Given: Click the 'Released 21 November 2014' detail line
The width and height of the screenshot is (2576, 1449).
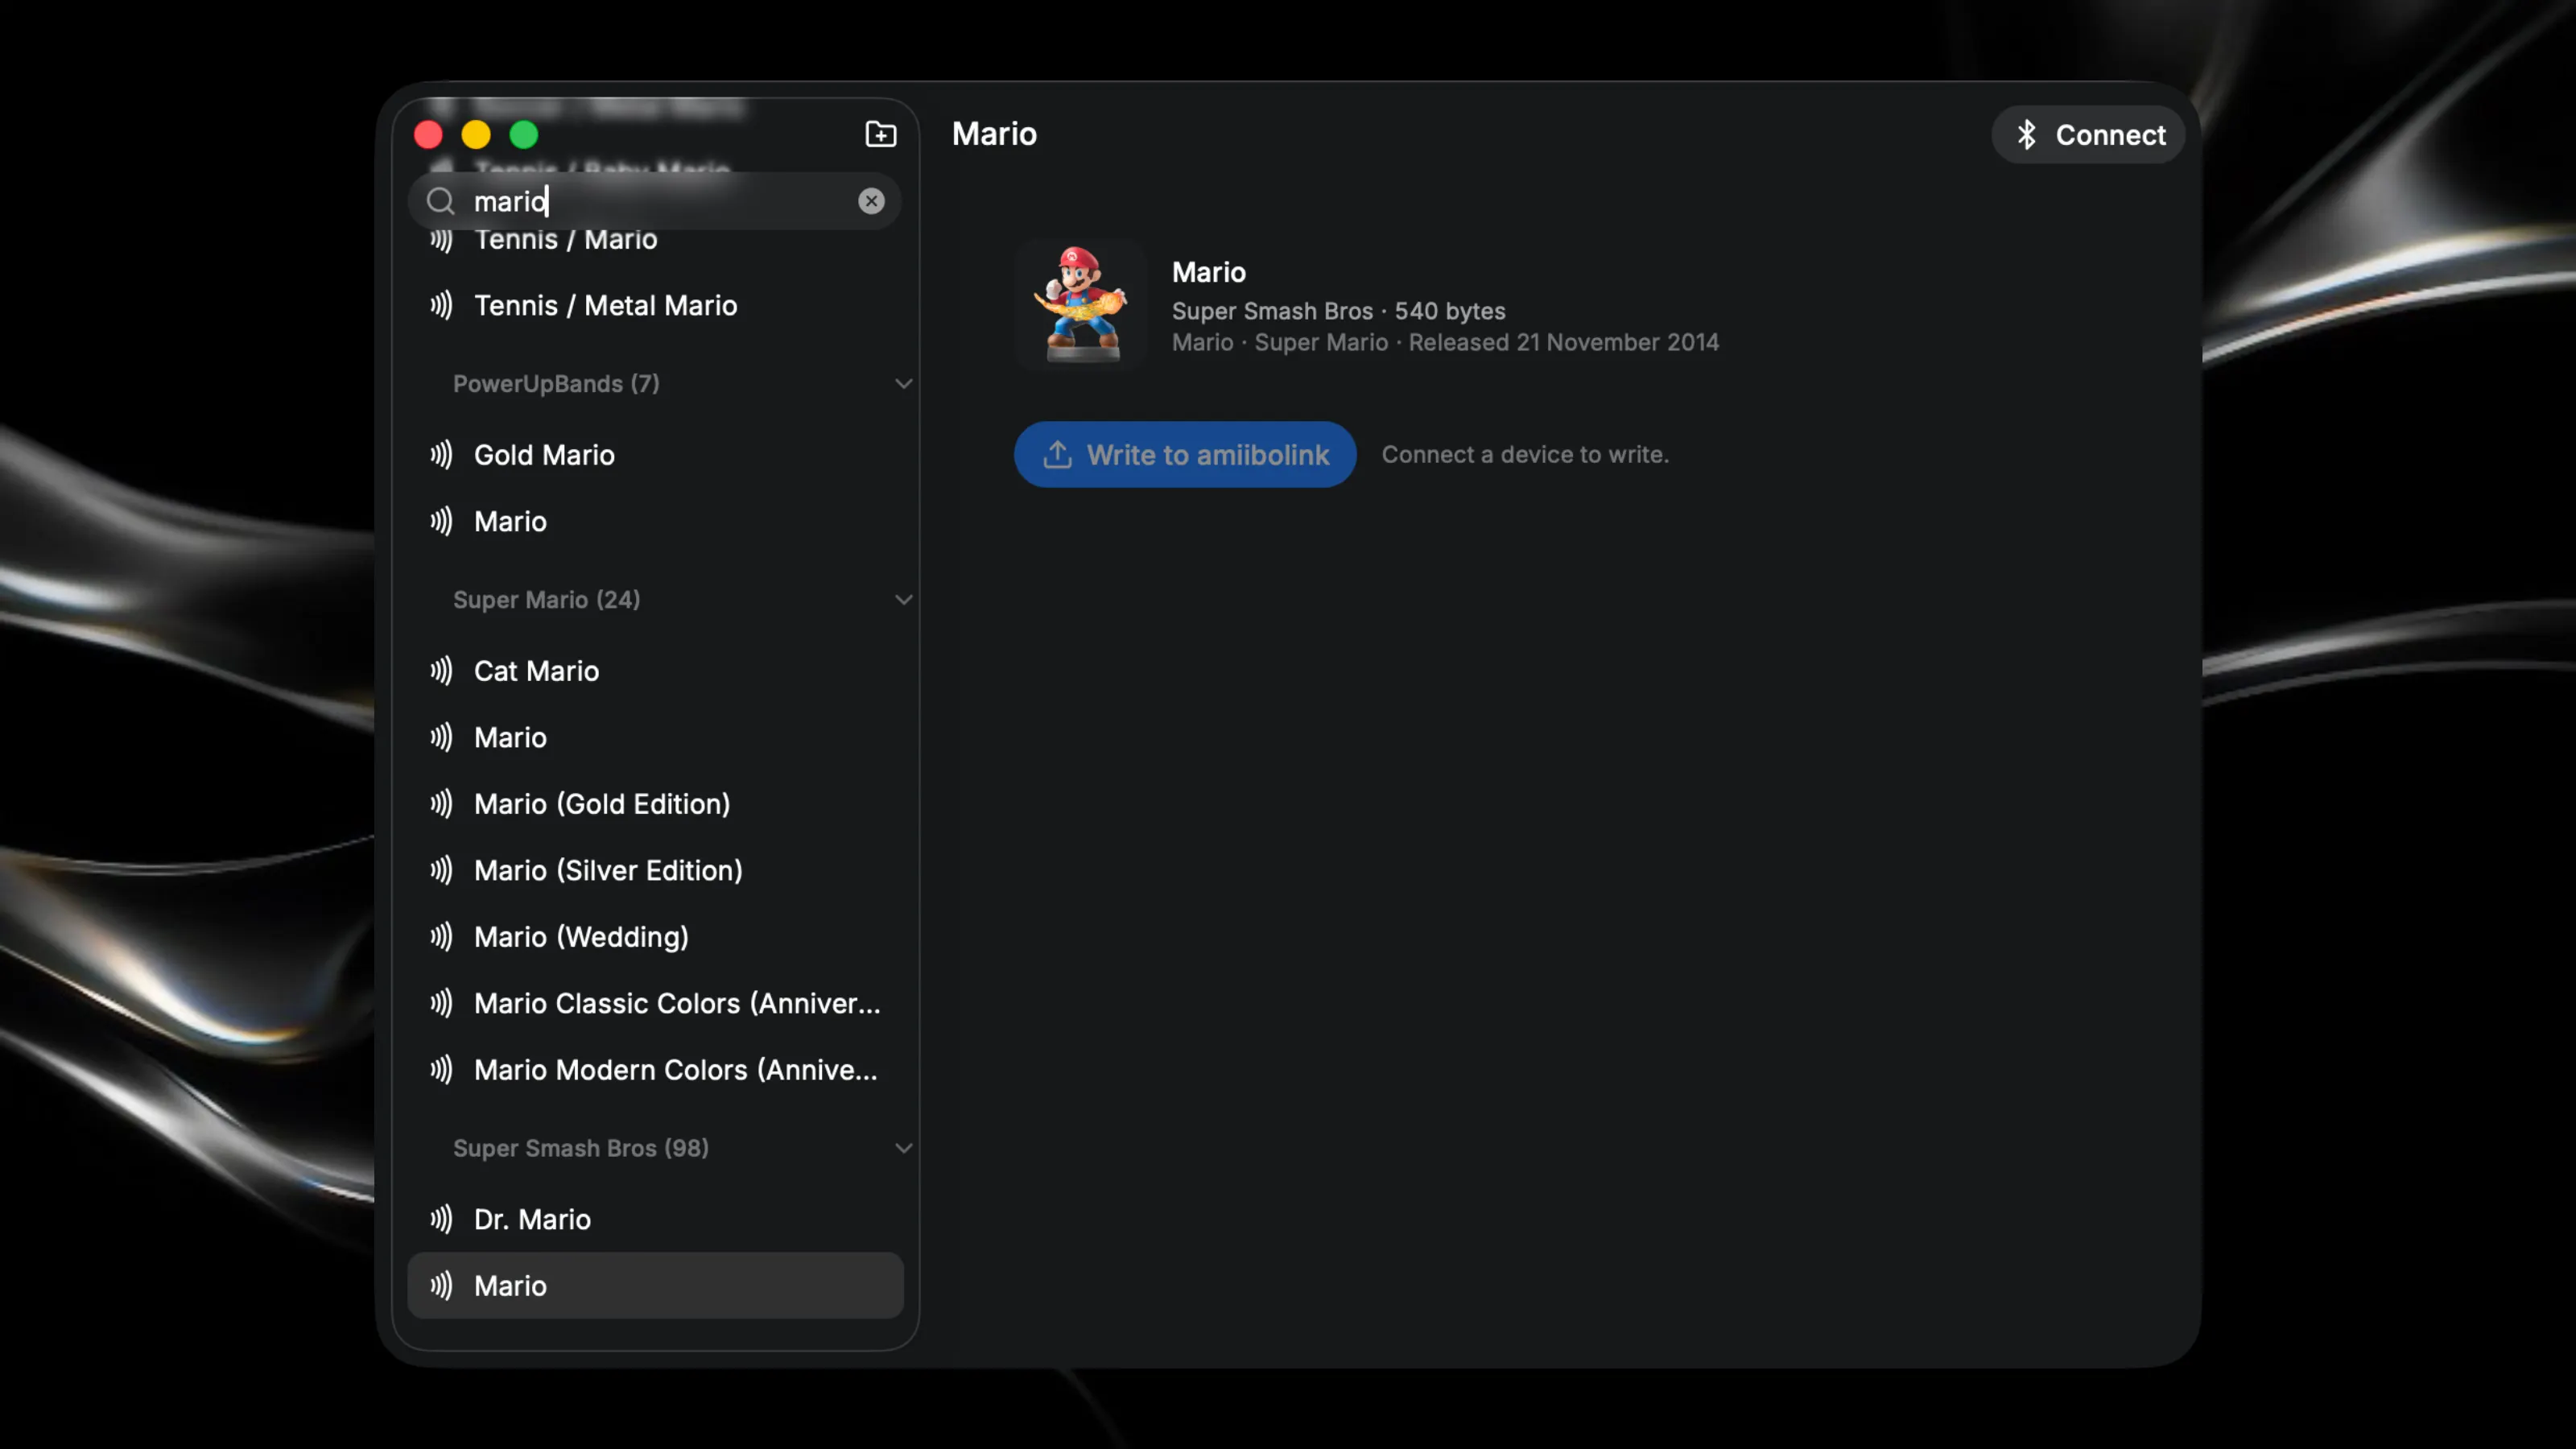Looking at the screenshot, I should [x=1445, y=342].
